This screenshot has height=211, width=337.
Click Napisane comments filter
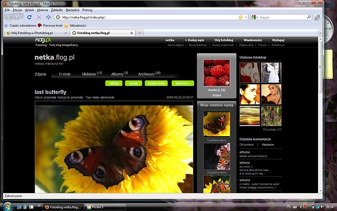tap(268, 145)
